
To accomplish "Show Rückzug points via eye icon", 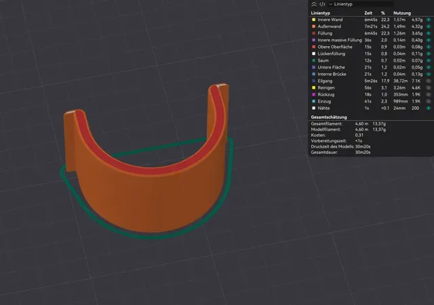I will (429, 94).
